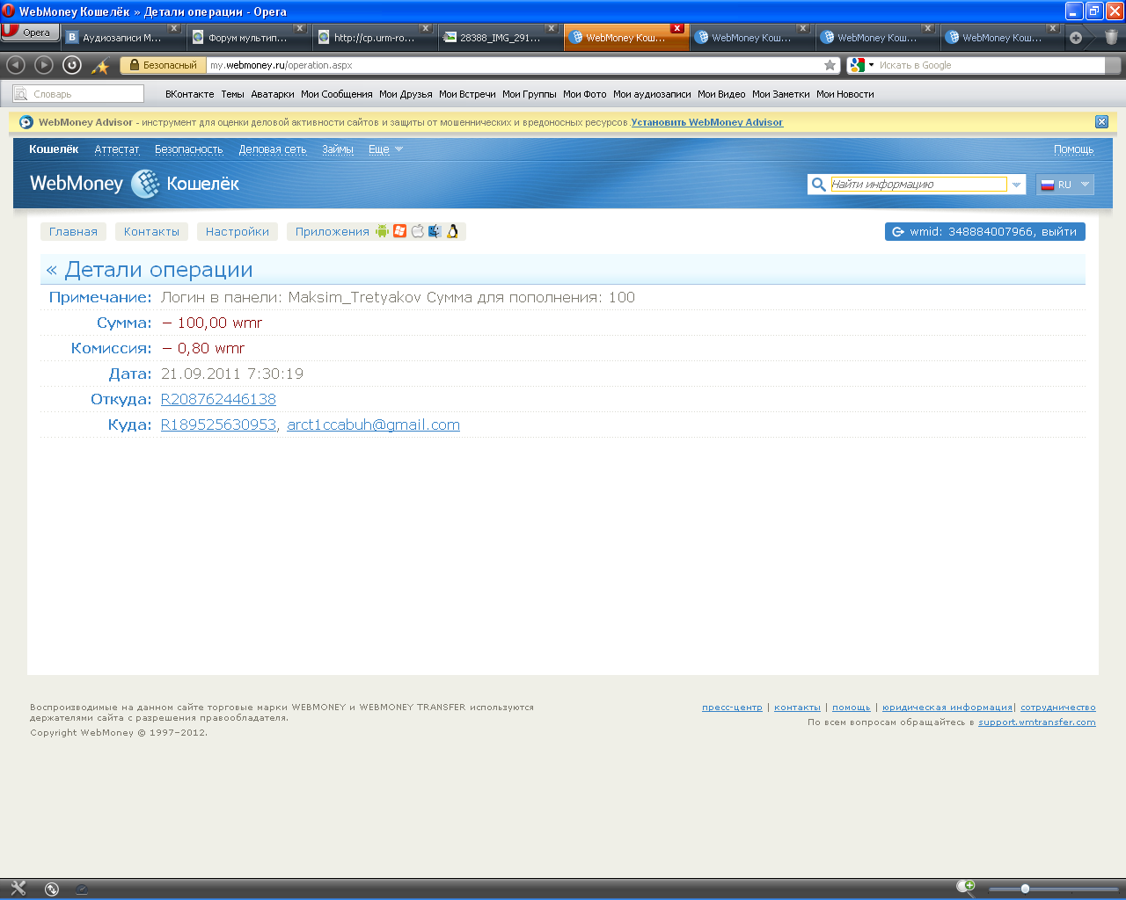This screenshot has height=900, width=1126.
Task: Open the Opera panels wrench icon
Action: pos(18,889)
